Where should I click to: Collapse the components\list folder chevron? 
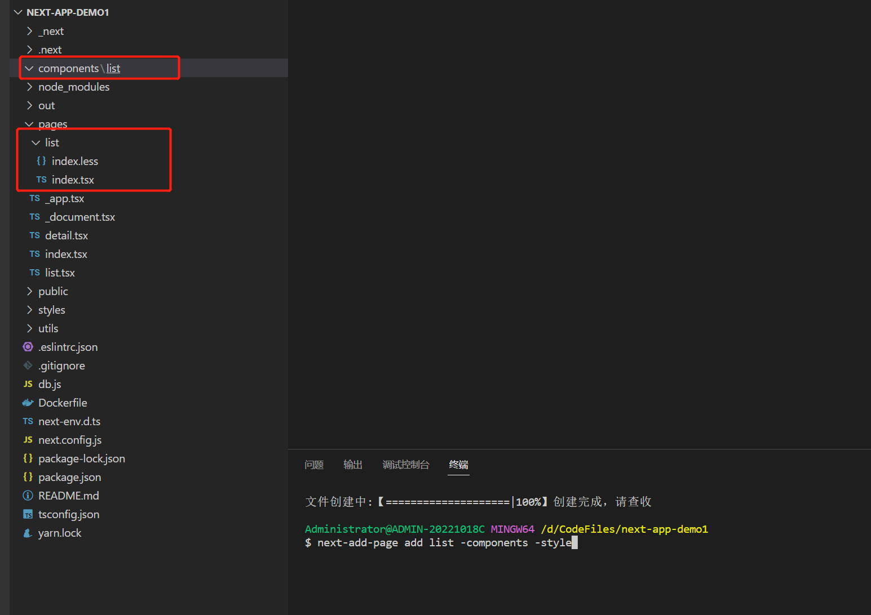pos(29,68)
